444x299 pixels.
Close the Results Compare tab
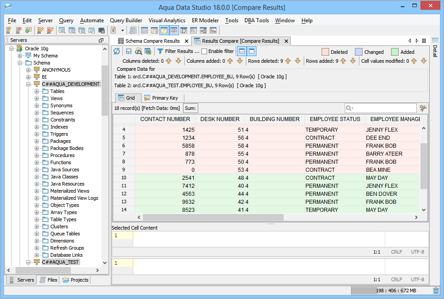click(x=286, y=41)
